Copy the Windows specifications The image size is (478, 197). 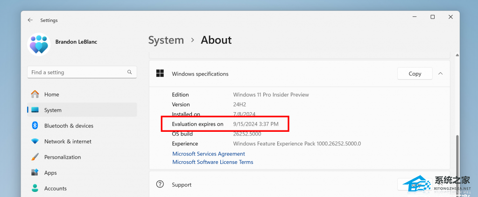tap(415, 74)
